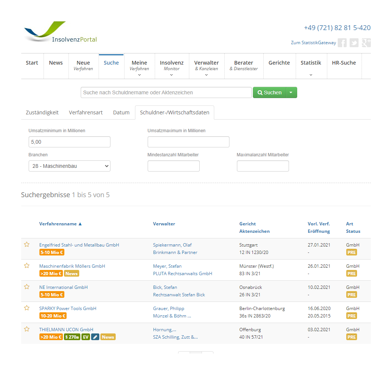Open Berater & Dienstleister navigation item

244,65
